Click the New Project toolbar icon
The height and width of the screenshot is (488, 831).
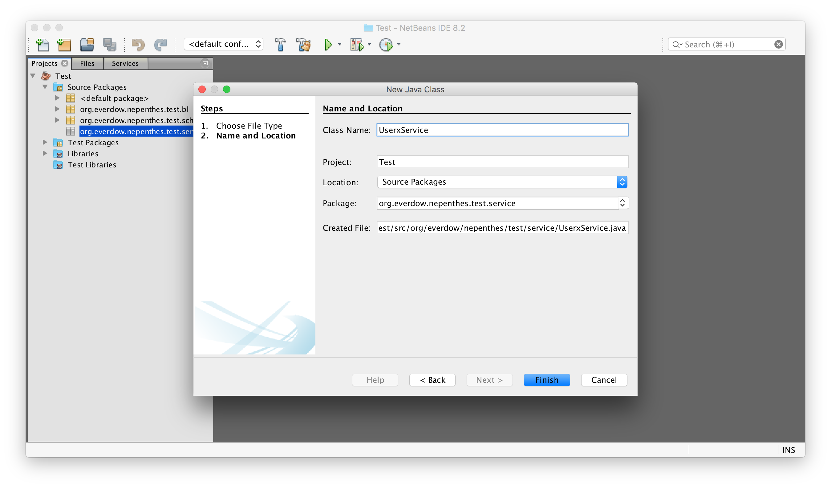(64, 45)
